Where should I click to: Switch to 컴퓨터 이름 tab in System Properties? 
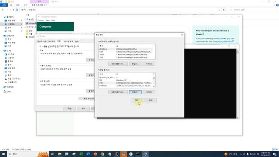pyautogui.click(x=42, y=41)
